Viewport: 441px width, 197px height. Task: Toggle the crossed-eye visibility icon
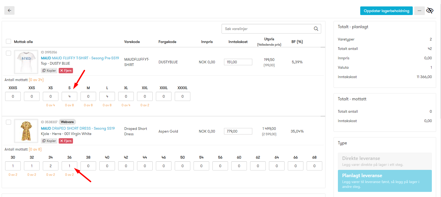(x=430, y=11)
